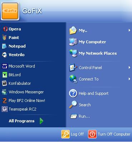Click the Teamspeak RC2 headphones icon
The width and height of the screenshot is (132, 142).
pyautogui.click(x=5, y=109)
